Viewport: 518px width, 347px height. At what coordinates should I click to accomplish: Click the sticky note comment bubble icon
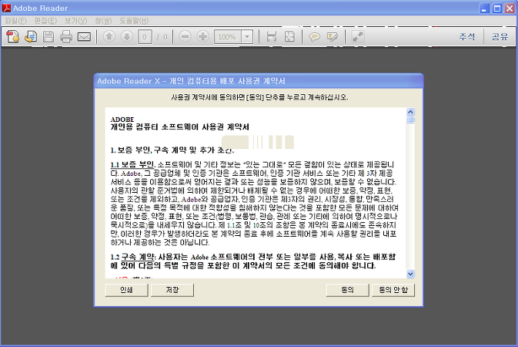tap(315, 36)
